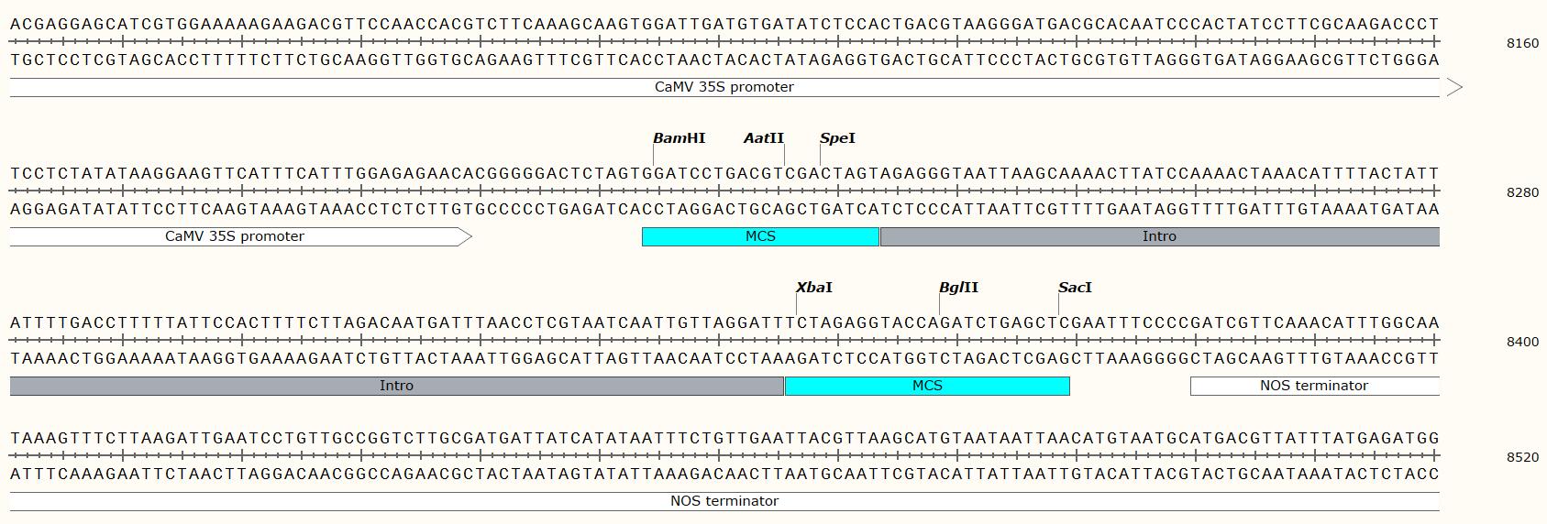
Task: Select the BglII restriction site label
Action: pos(958,288)
